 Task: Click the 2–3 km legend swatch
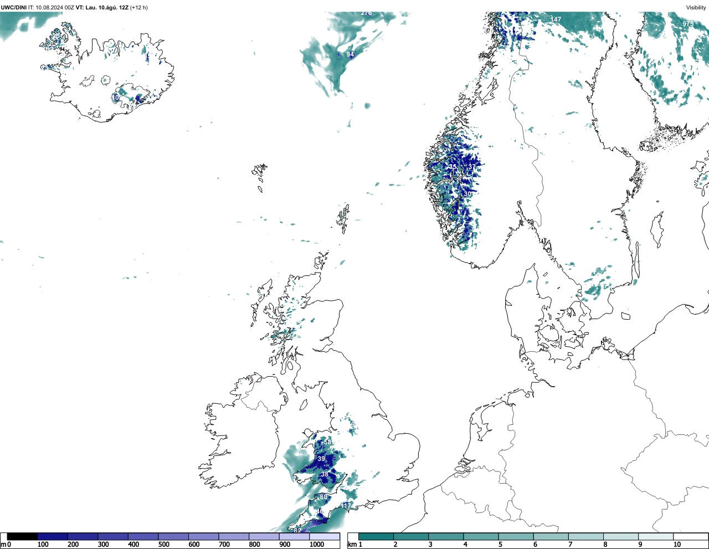point(411,536)
